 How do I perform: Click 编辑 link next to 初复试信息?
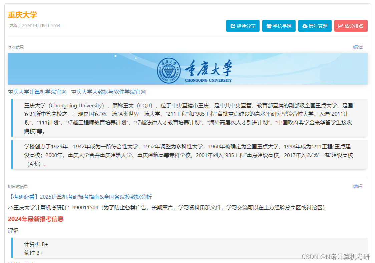tap(358, 186)
